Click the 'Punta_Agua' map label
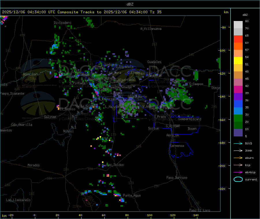 point(132,196)
